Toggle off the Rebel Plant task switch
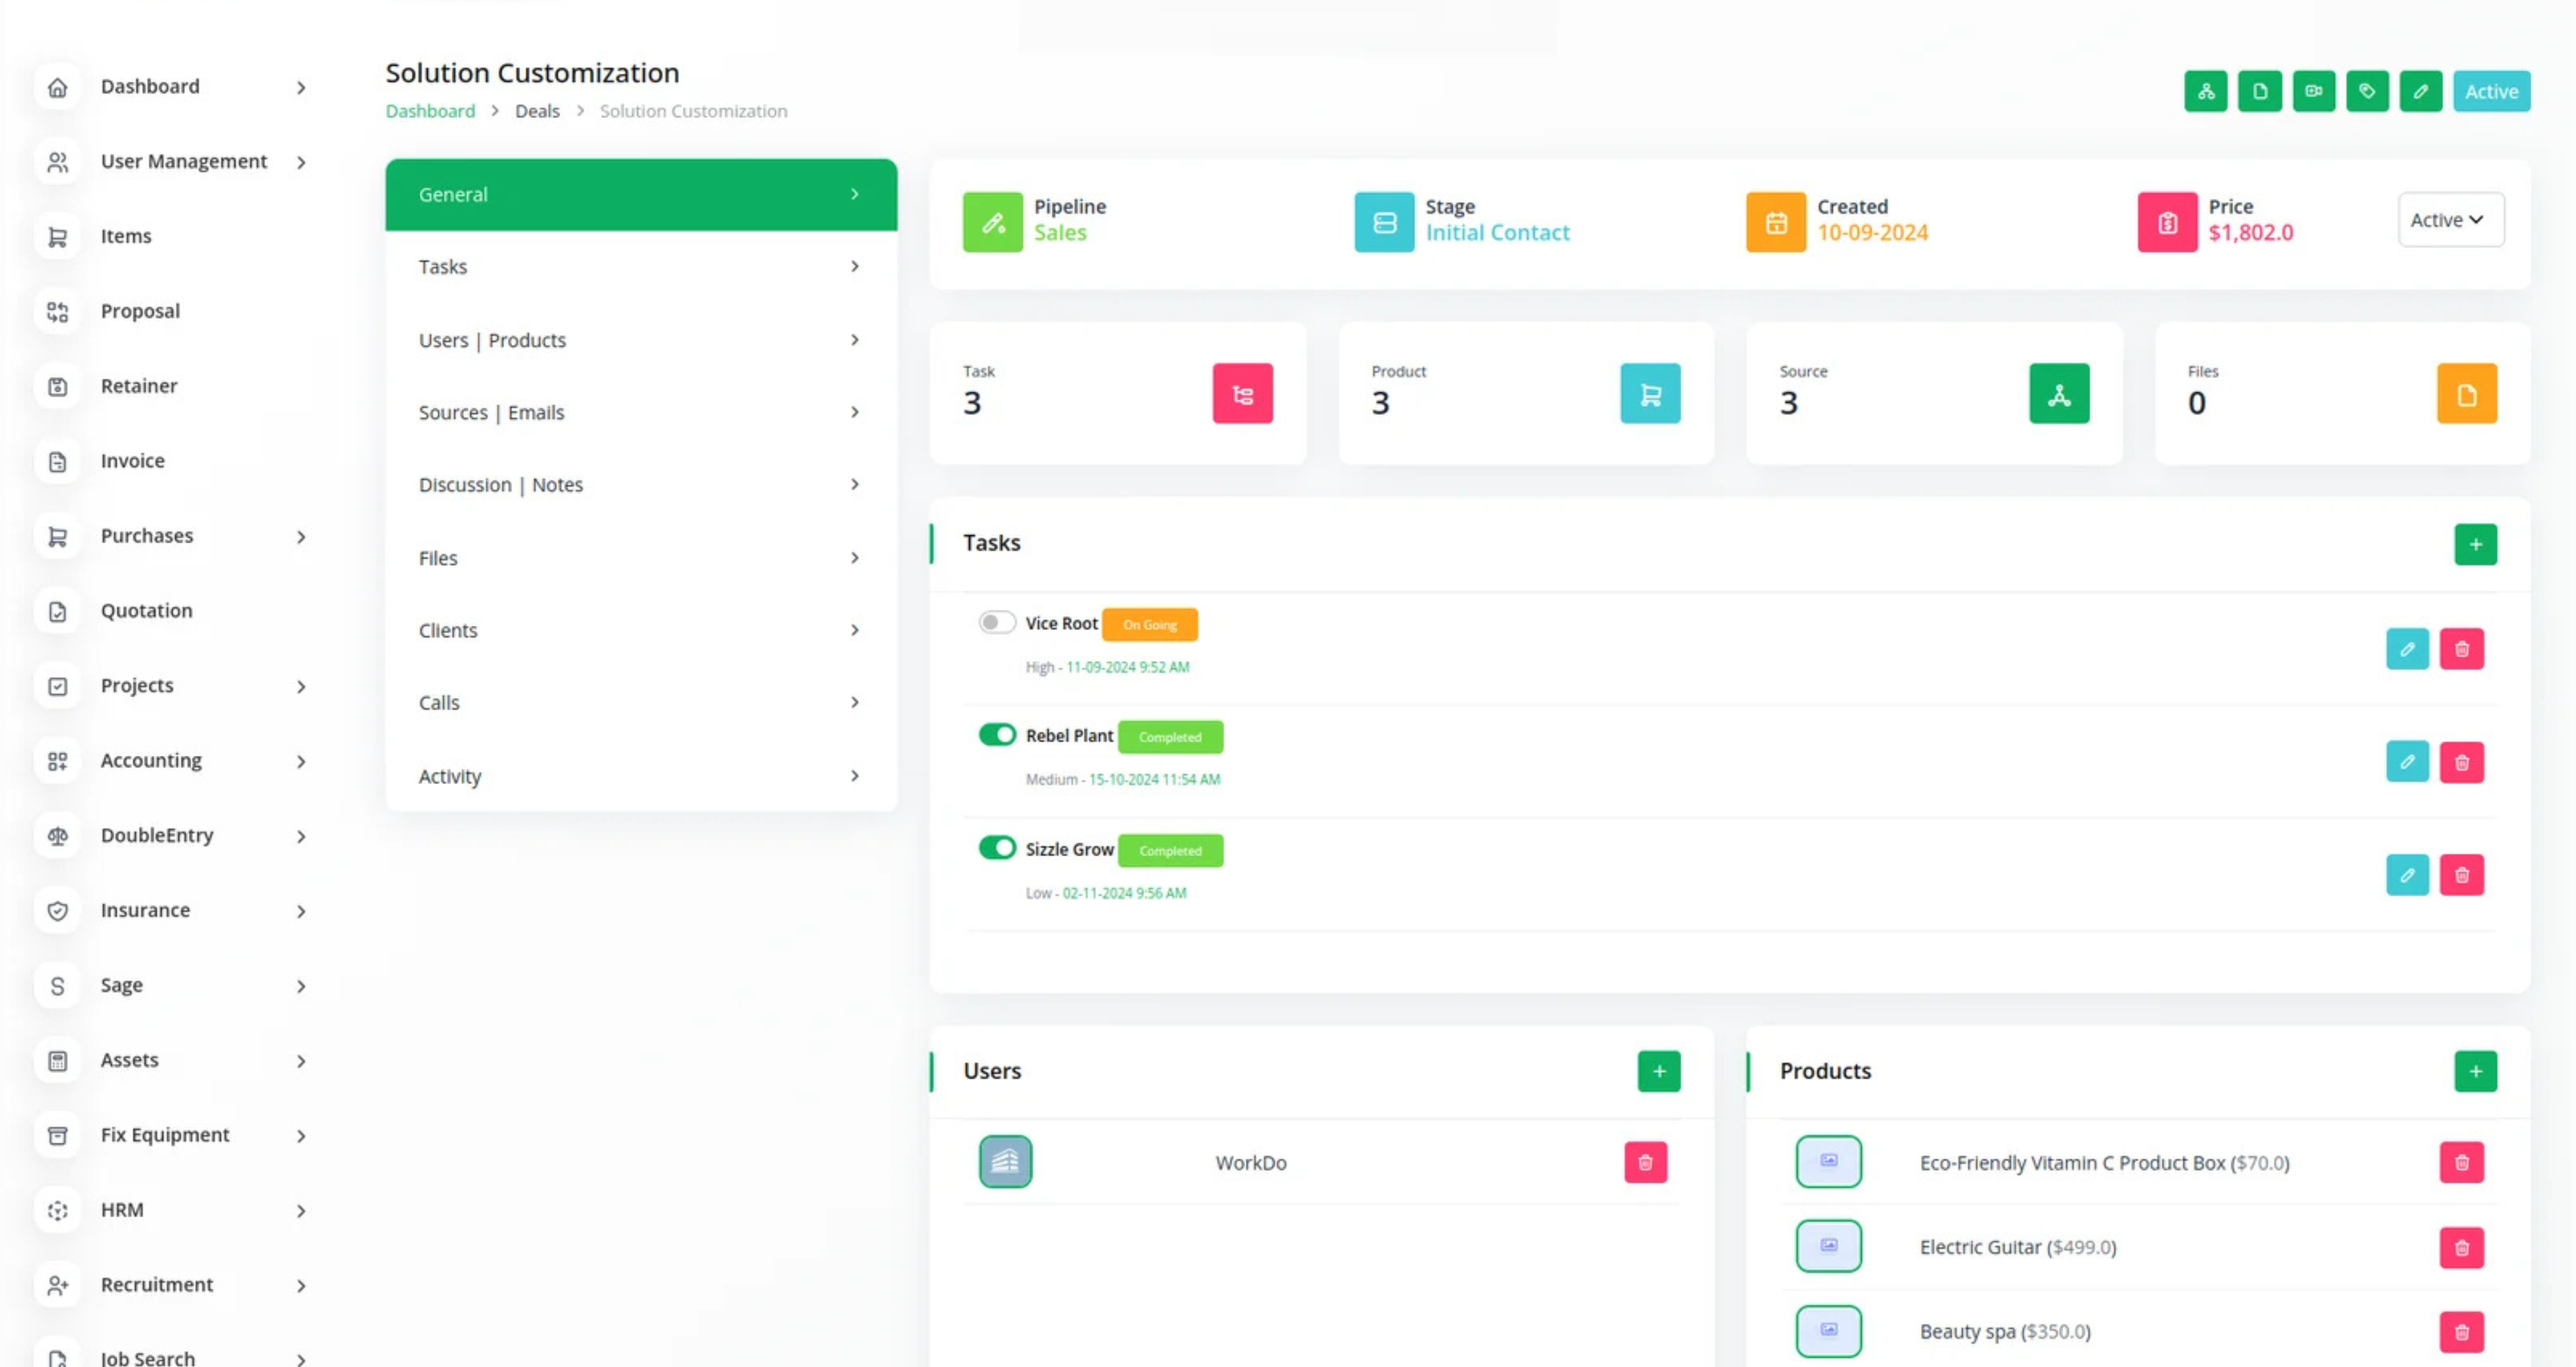Screen dimensions: 2576x1367 tap(996, 735)
